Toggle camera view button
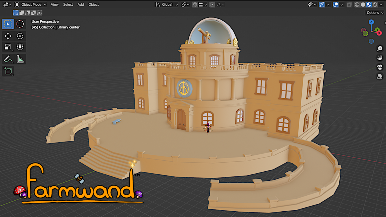Screen dimensions: 386x217 [x=380, y=67]
